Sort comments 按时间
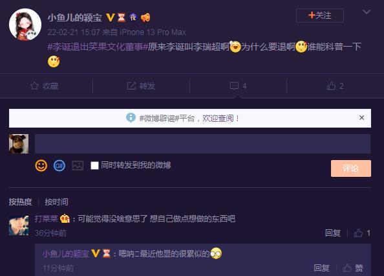The width and height of the screenshot is (384, 276). pos(56,202)
